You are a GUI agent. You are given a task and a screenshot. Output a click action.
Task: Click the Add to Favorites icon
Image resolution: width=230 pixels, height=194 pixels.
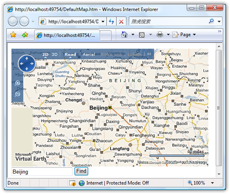(x=25, y=35)
